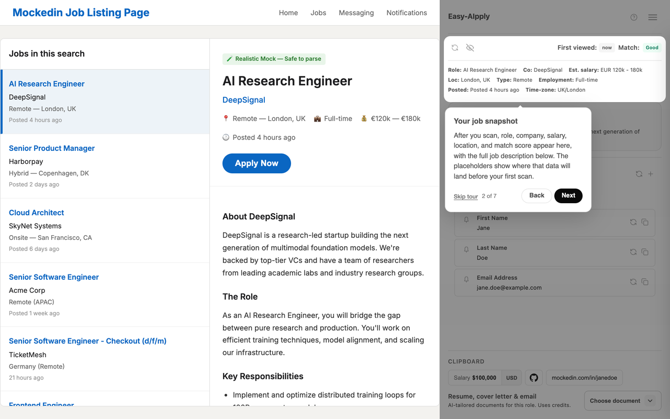Select the Senior Software Engineer Acme Corp listing

click(105, 295)
